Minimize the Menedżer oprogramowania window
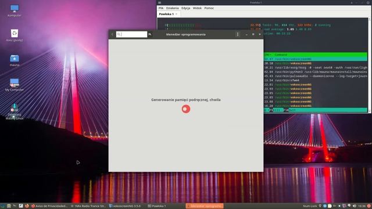Viewport: 372px width, 209px height. pos(246,34)
